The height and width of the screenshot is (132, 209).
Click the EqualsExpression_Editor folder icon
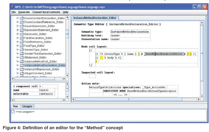(x=22, y=26)
